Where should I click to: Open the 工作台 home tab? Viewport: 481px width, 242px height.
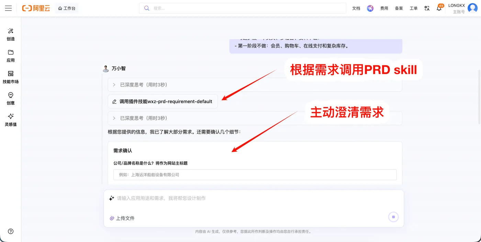point(67,8)
